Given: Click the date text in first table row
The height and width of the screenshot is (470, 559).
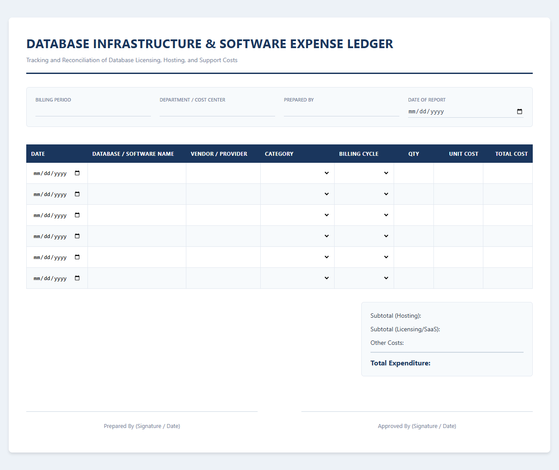Looking at the screenshot, I should (50, 173).
